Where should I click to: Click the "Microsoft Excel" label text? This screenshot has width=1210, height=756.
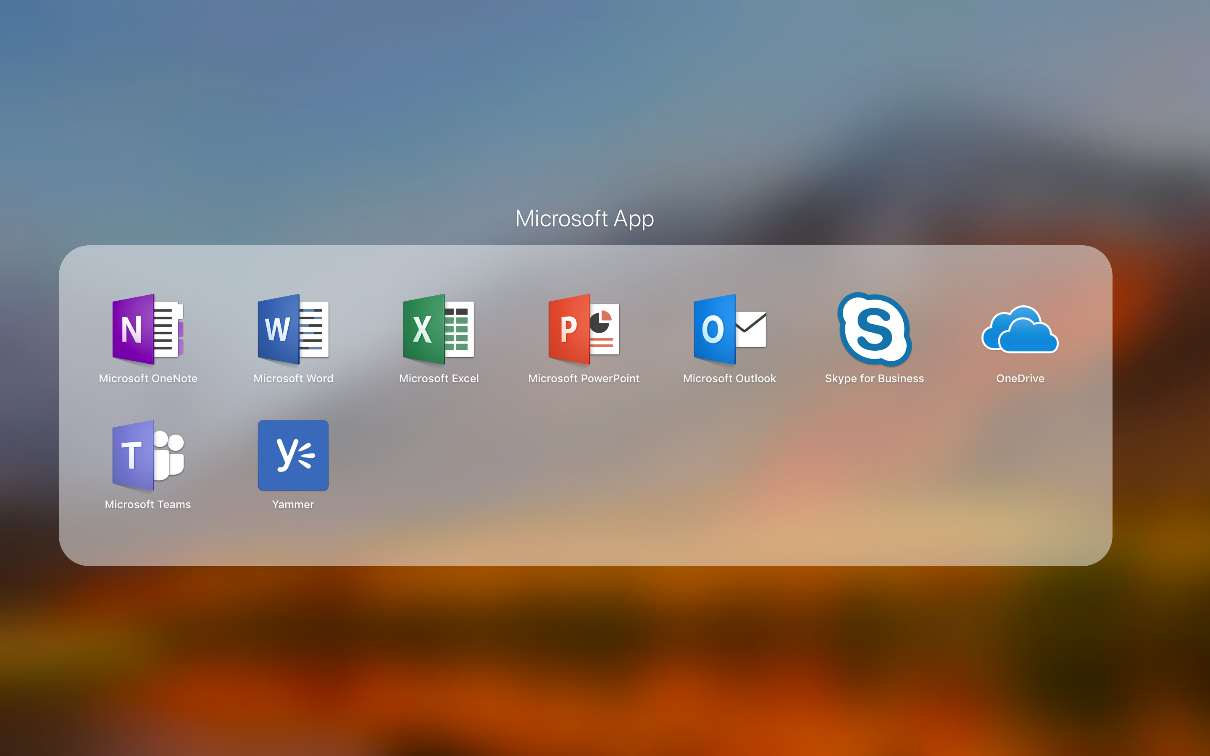pos(439,378)
